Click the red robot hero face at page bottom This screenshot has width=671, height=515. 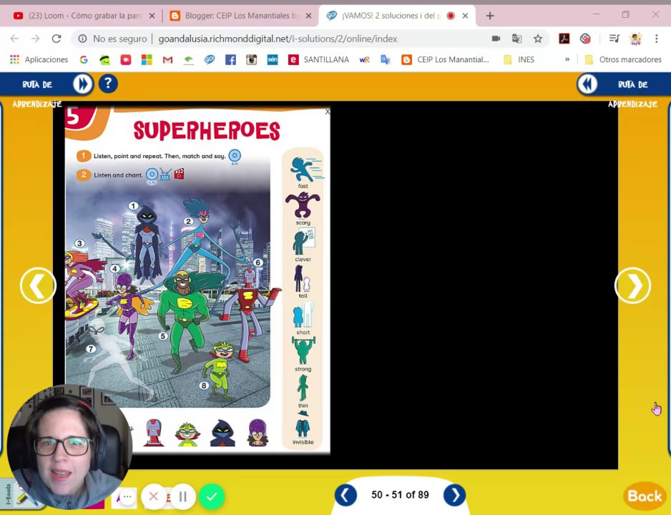[154, 433]
